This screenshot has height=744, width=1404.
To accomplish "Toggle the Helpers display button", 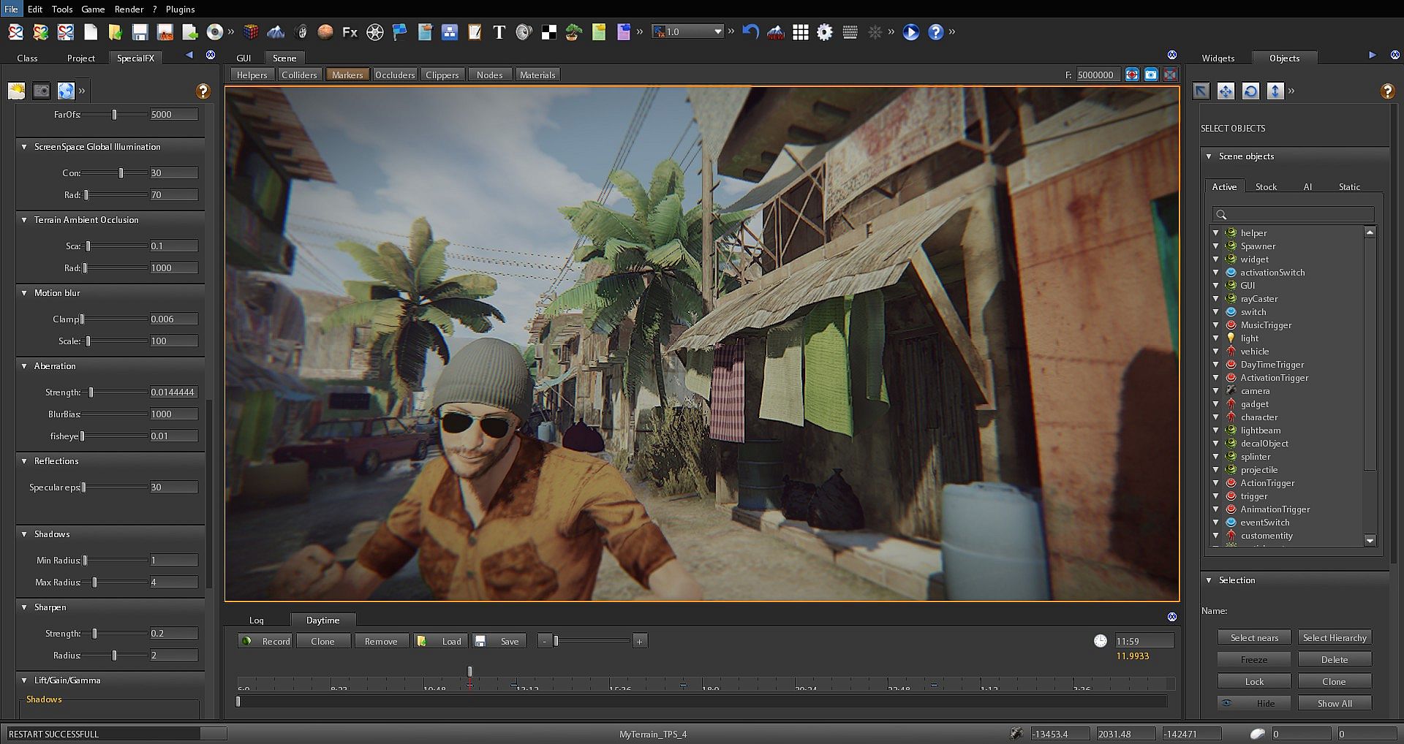I will (x=252, y=75).
